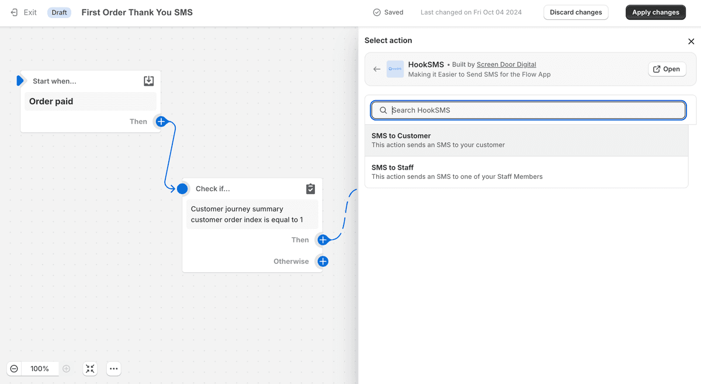
Task: Select the SMS to Customer action
Action: (526, 140)
